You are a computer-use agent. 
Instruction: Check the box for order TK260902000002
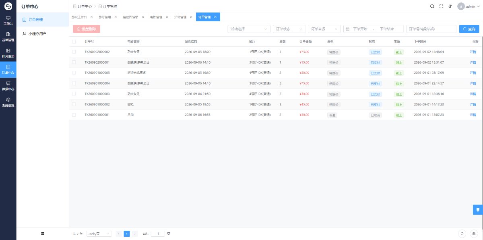[x=74, y=52]
